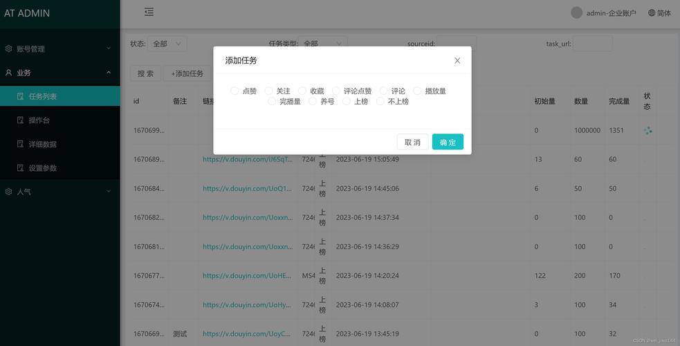Open the 设置参数 menu item

coord(60,167)
